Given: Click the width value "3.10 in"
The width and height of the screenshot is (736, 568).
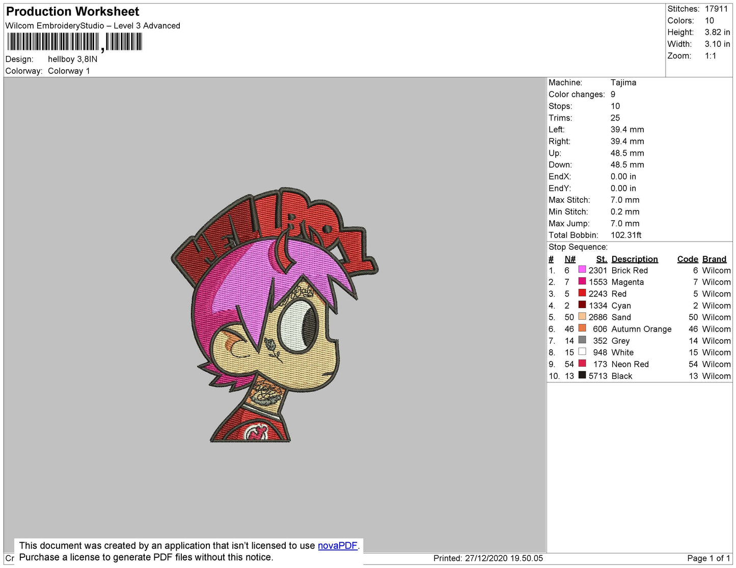Looking at the screenshot, I should [x=718, y=44].
